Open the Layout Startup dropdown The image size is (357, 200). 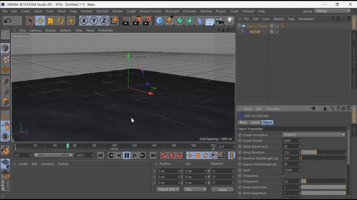(x=332, y=11)
